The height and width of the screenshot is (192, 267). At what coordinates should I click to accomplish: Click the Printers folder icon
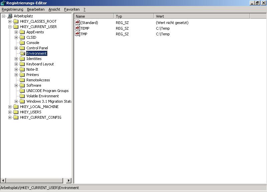pyautogui.click(x=22, y=75)
